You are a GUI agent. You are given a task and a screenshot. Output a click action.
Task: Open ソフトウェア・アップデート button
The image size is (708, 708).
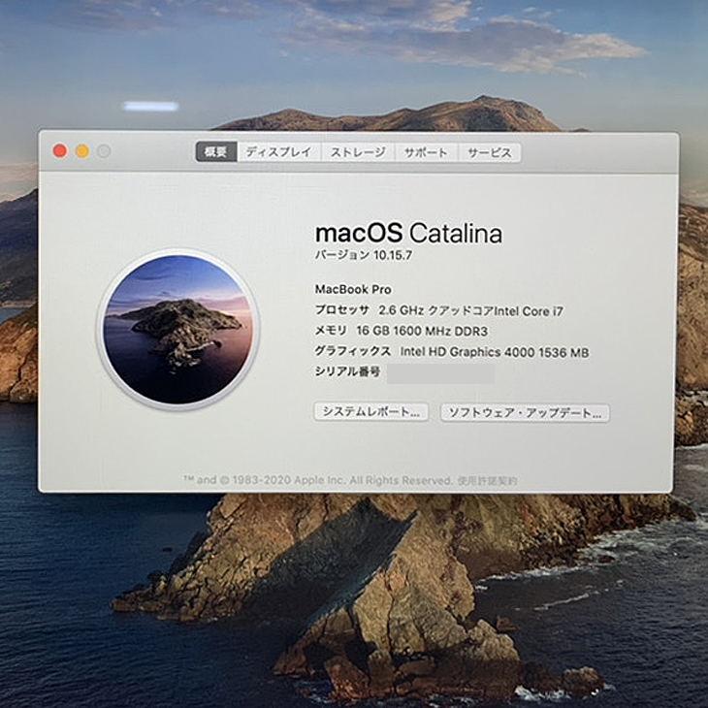coord(525,413)
